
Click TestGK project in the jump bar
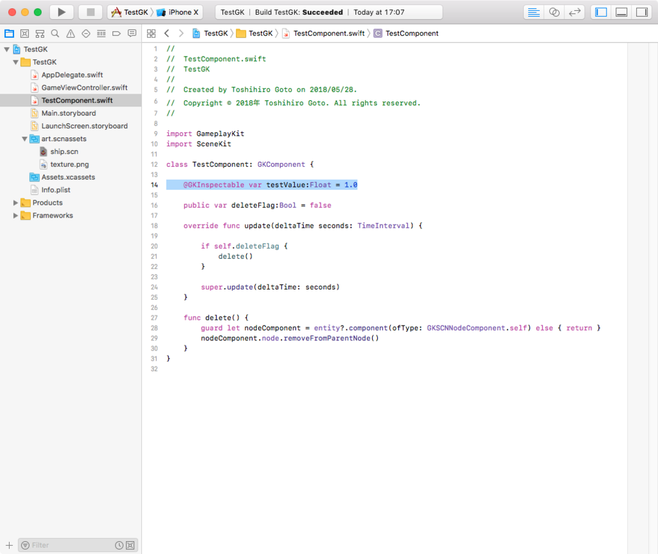(210, 33)
